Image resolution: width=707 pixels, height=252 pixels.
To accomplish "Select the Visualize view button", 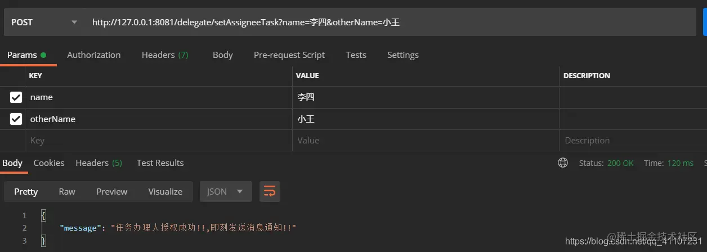I will pyautogui.click(x=165, y=192).
